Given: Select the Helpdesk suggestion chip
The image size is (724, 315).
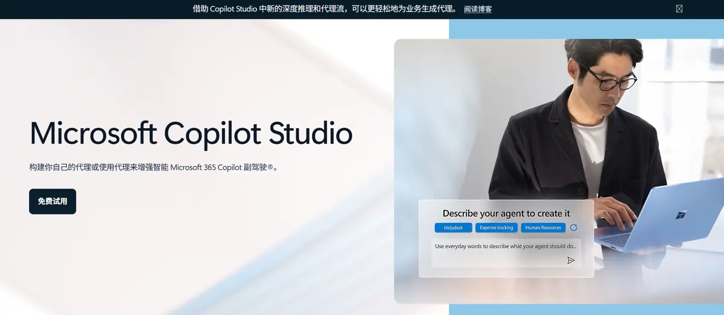Looking at the screenshot, I should point(453,228).
